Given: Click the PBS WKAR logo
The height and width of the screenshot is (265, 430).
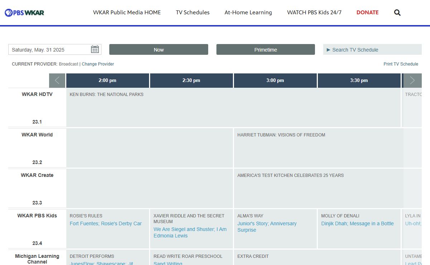Looking at the screenshot, I should click(24, 13).
